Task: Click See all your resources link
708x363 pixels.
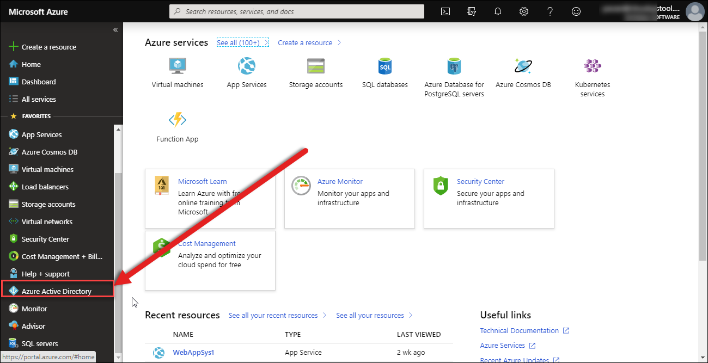Action: pyautogui.click(x=370, y=316)
